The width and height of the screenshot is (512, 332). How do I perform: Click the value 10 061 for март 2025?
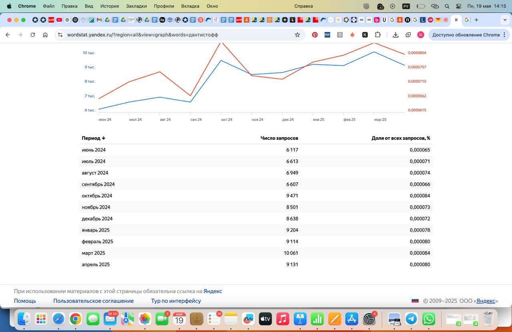click(x=291, y=253)
